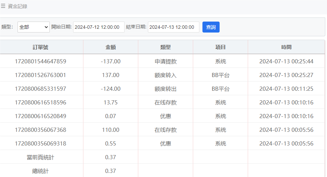
Task: Click the 金額 column header
Action: [110, 47]
